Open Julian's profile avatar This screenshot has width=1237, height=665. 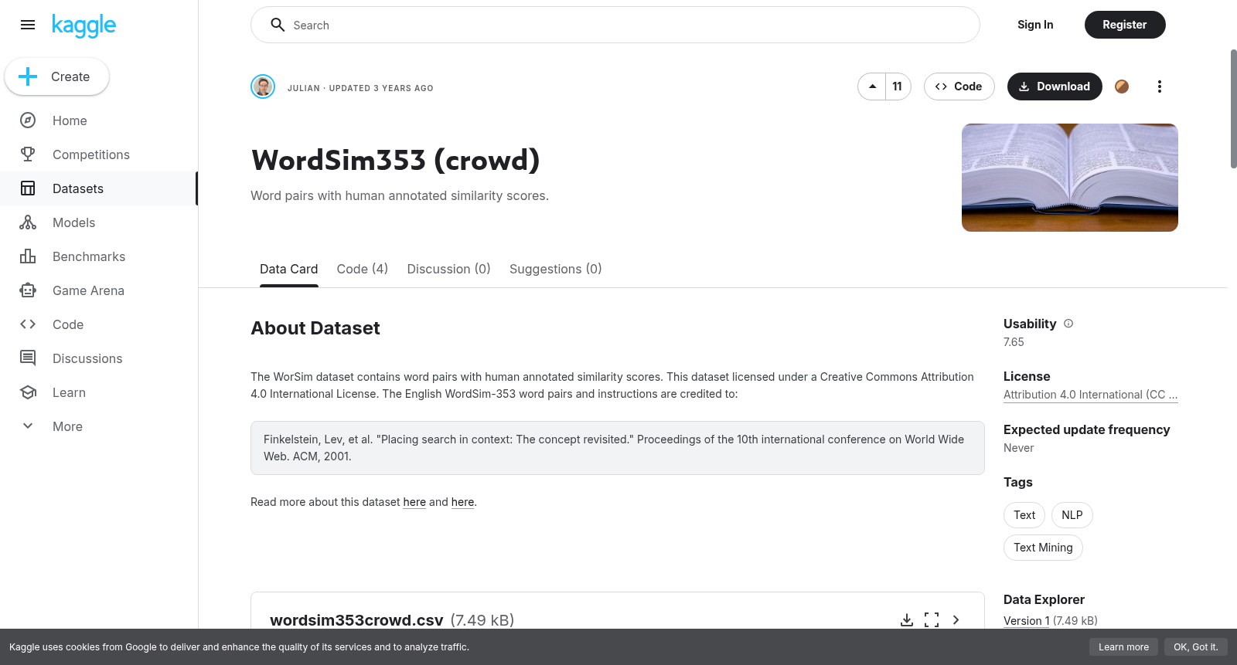263,87
